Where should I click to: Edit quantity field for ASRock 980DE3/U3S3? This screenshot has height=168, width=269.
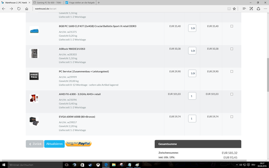tap(192, 51)
